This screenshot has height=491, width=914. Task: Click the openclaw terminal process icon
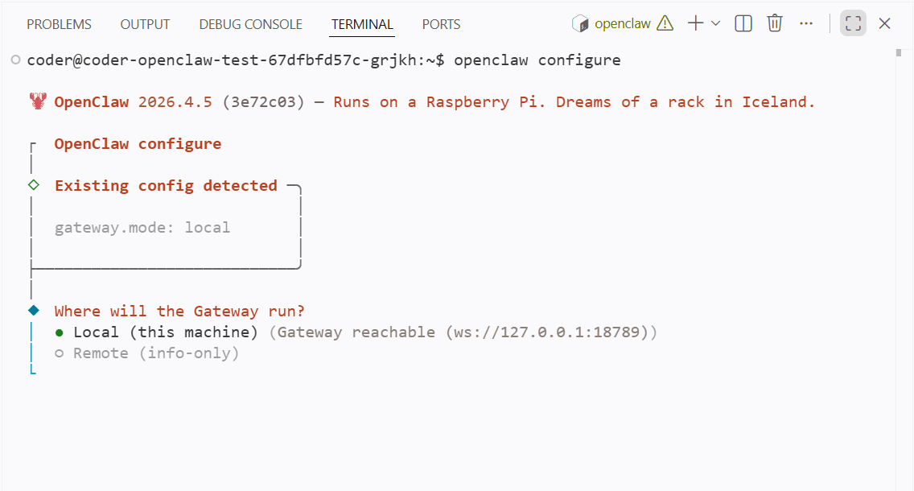click(x=580, y=24)
